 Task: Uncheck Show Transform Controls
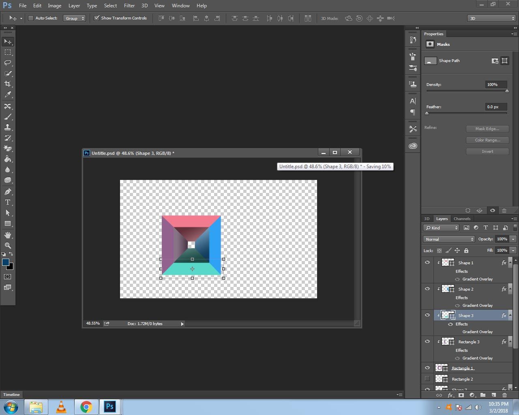click(97, 18)
